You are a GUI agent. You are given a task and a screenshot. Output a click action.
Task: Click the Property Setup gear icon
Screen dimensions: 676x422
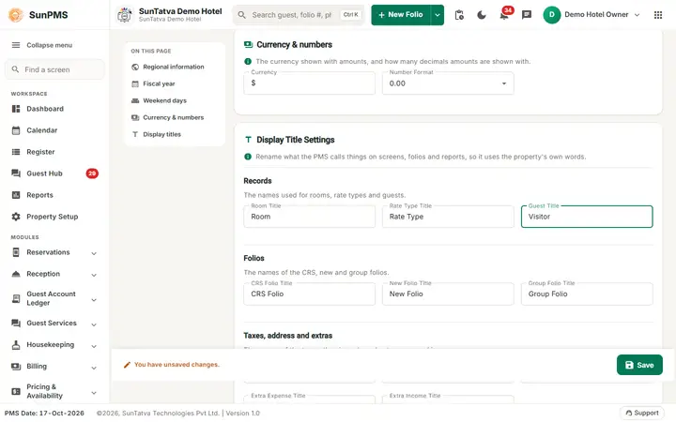[16, 217]
